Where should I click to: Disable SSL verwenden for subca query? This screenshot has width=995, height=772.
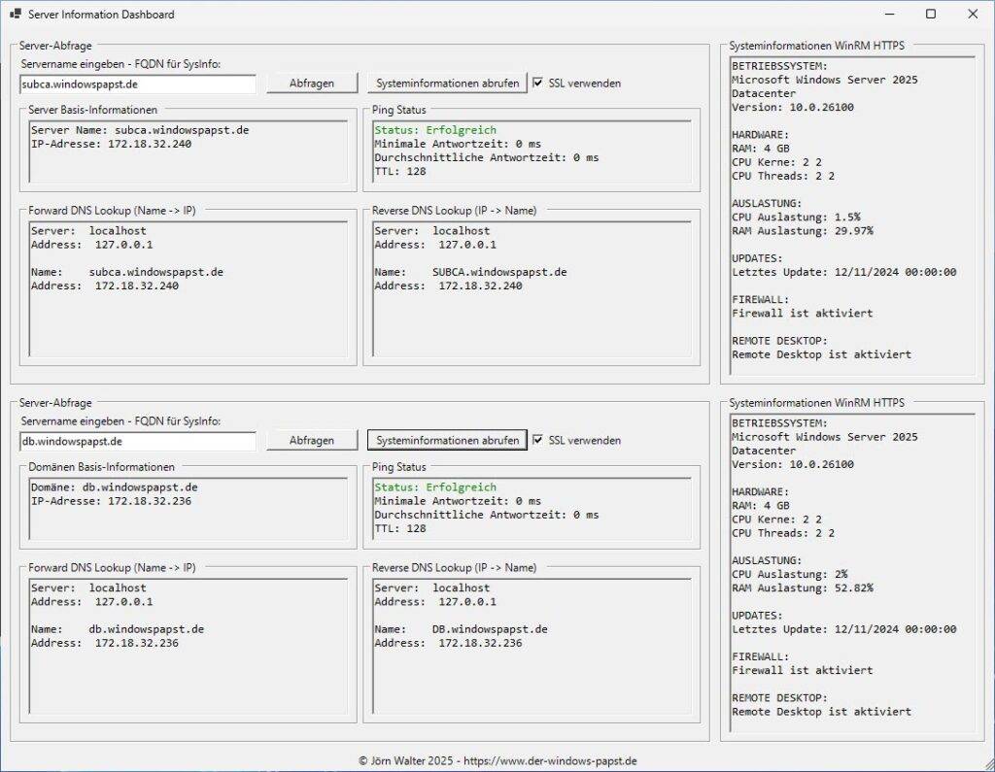pyautogui.click(x=538, y=83)
